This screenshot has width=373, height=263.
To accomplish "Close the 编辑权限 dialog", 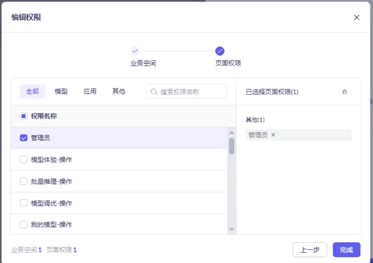I will click(x=356, y=17).
